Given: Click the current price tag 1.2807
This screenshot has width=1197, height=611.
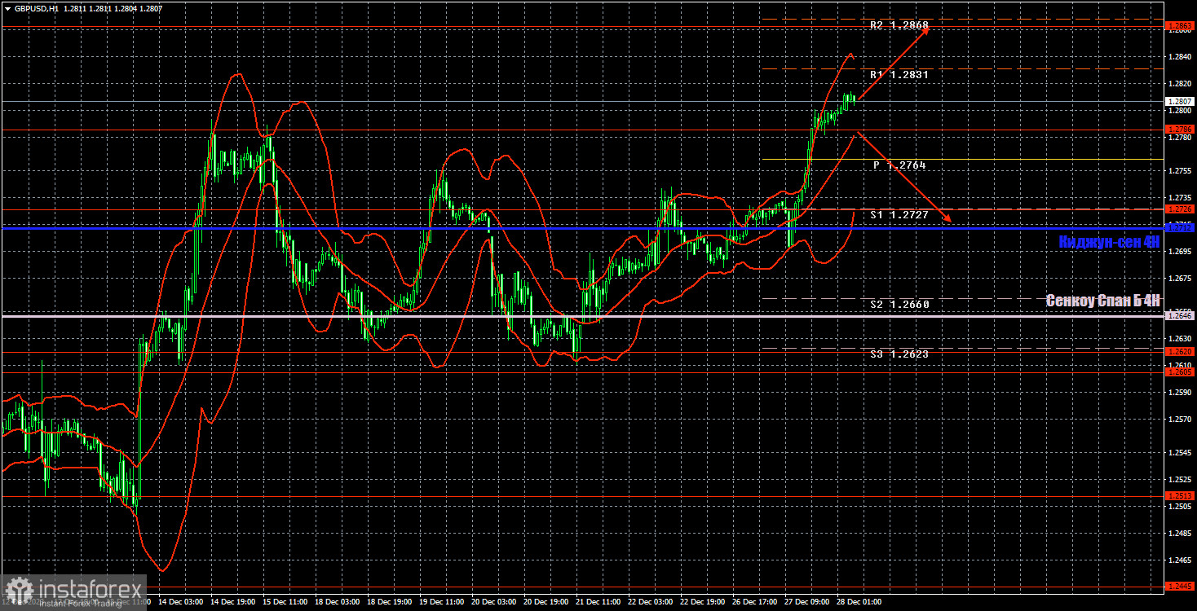Looking at the screenshot, I should tap(1181, 102).
